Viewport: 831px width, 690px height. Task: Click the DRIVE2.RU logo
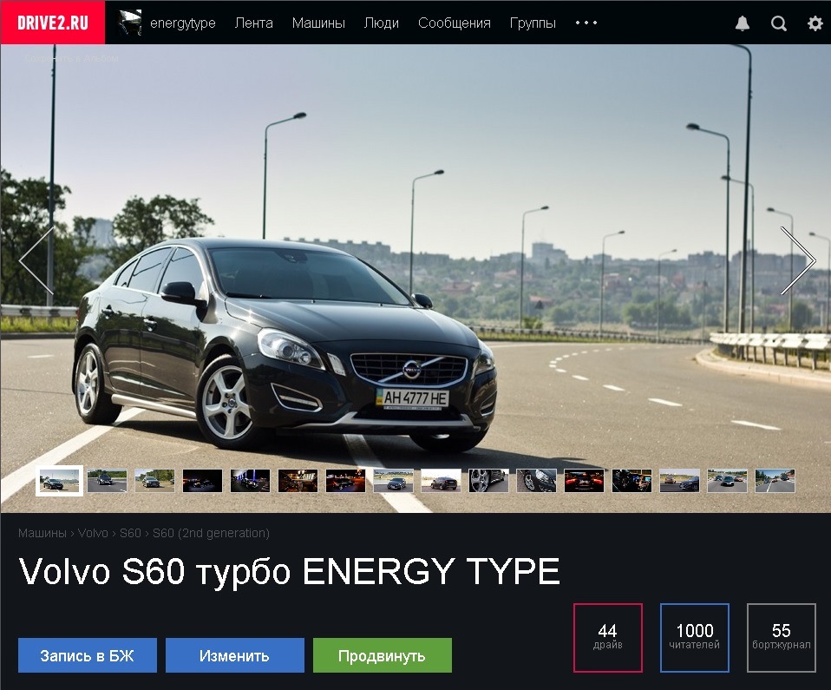coord(52,23)
